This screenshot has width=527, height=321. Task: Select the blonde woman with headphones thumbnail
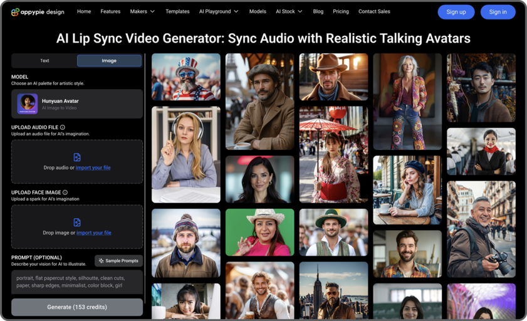click(x=186, y=155)
